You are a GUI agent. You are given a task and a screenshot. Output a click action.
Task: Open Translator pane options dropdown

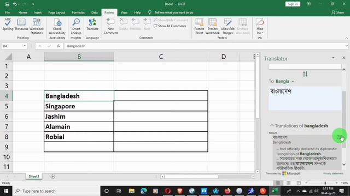tap(333, 58)
